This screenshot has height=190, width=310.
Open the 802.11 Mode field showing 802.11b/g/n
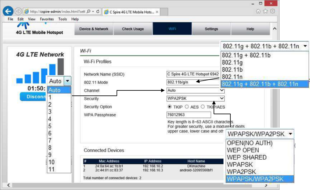pyautogui.click(x=193, y=82)
